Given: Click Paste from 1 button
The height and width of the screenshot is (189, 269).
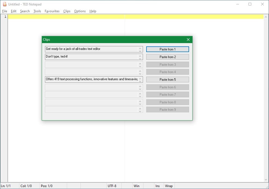Looking at the screenshot, I should point(168,49).
